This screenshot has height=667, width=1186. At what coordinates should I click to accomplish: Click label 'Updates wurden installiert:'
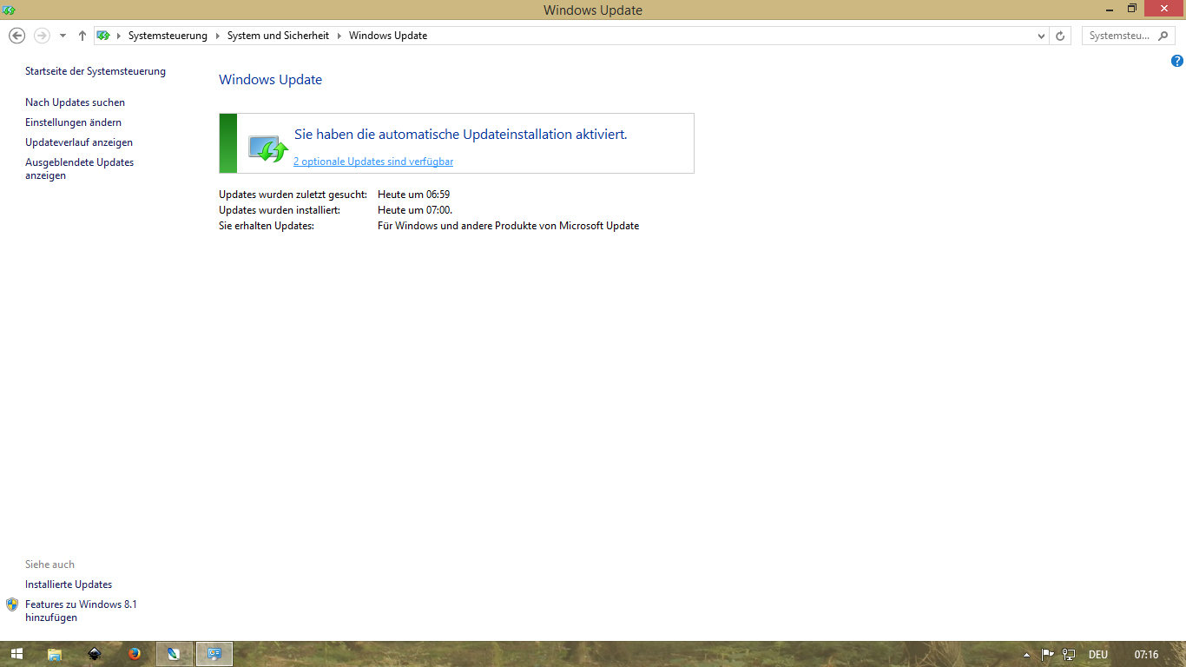click(x=280, y=210)
